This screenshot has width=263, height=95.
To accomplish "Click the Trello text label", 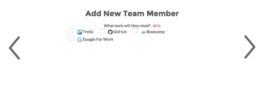I will pyautogui.click(x=88, y=32).
